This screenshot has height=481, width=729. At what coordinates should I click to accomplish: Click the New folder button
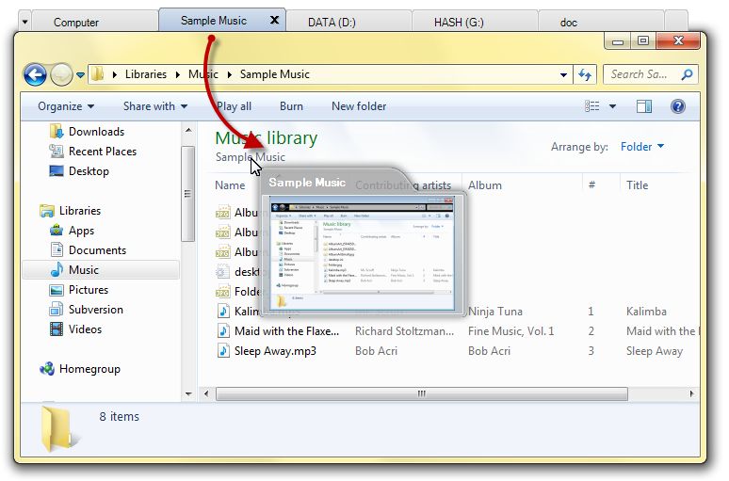pyautogui.click(x=359, y=106)
